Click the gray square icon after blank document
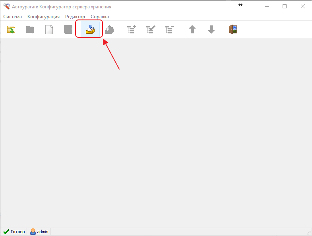 (68, 30)
